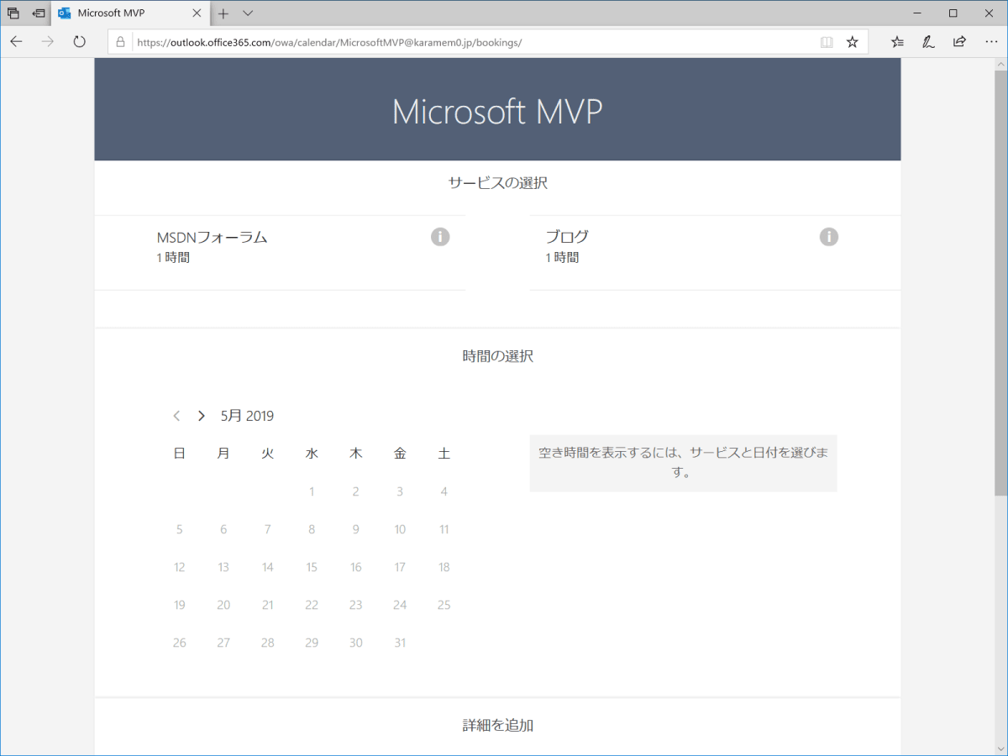Select May 2 on the calendar
1008x756 pixels.
[x=356, y=491]
